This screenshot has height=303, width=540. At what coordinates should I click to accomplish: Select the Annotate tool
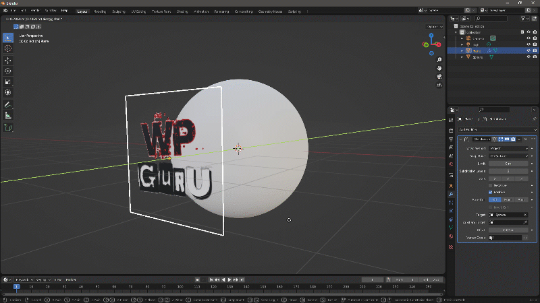coord(8,104)
